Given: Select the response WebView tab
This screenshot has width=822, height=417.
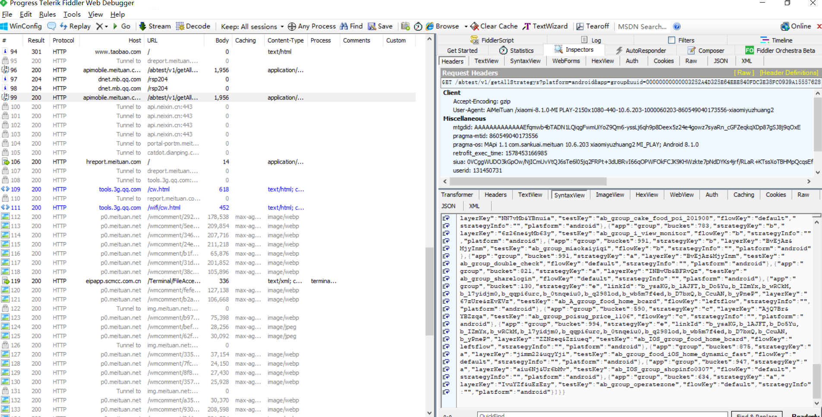Looking at the screenshot, I should 681,195.
